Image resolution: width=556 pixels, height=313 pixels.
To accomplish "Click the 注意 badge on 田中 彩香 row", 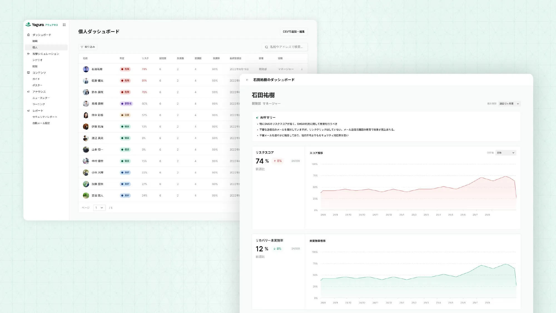I will tap(125, 115).
